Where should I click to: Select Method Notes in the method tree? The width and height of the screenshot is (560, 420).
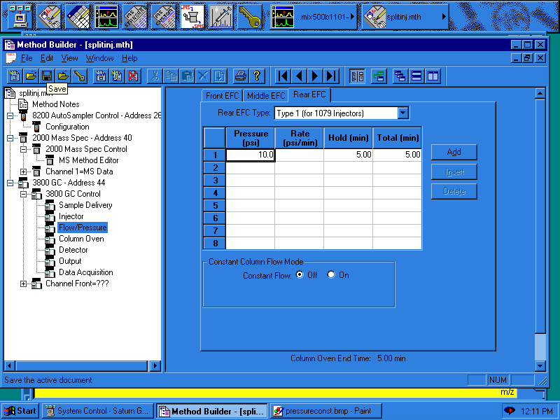56,104
